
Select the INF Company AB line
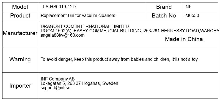click(58, 79)
